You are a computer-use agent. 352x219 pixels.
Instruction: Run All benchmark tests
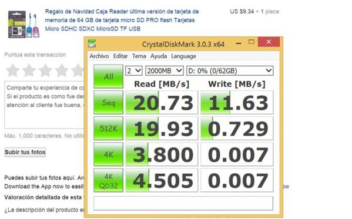109,76
